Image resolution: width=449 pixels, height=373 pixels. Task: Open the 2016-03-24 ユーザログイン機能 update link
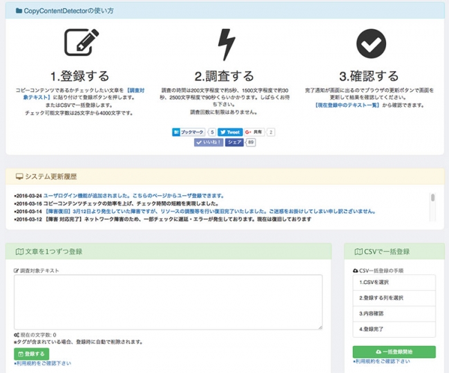(x=133, y=196)
